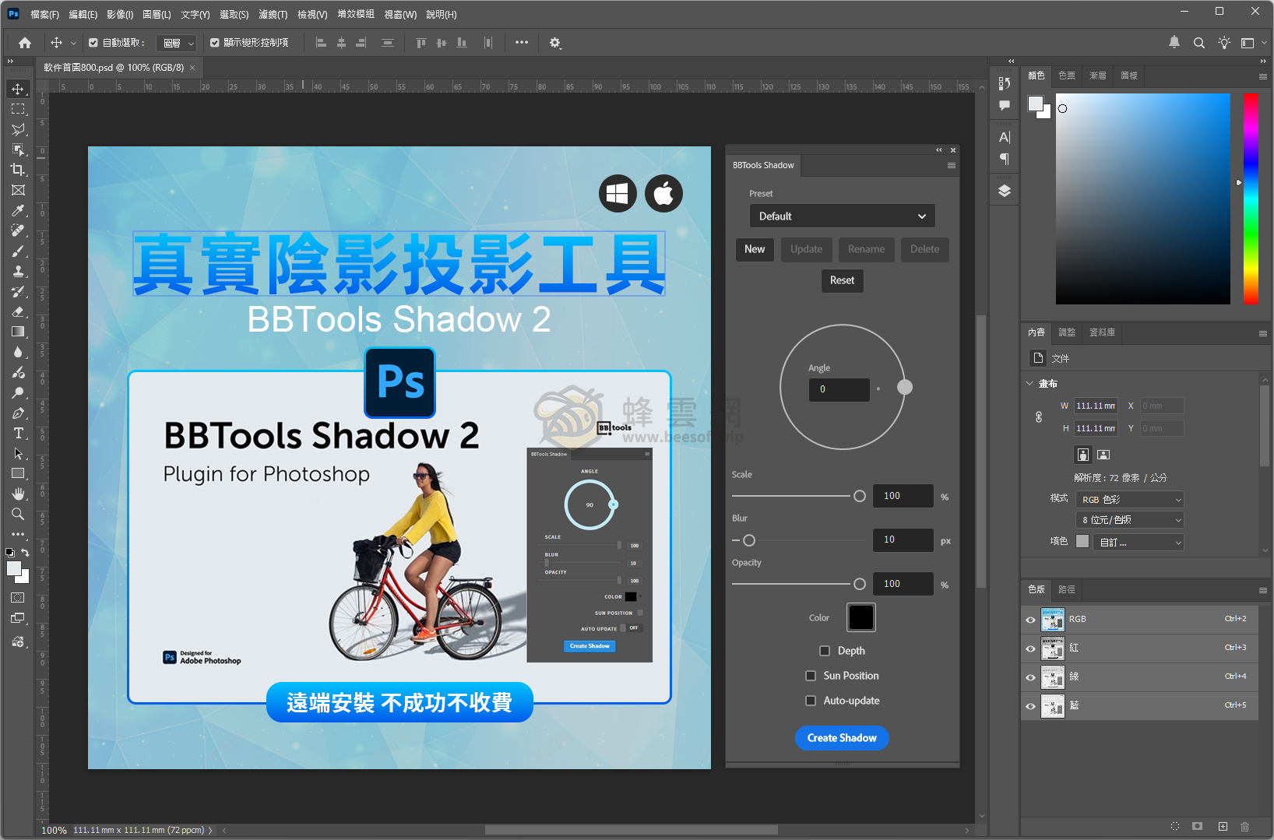Select the Eraser tool
The height and width of the screenshot is (840, 1274).
18,311
